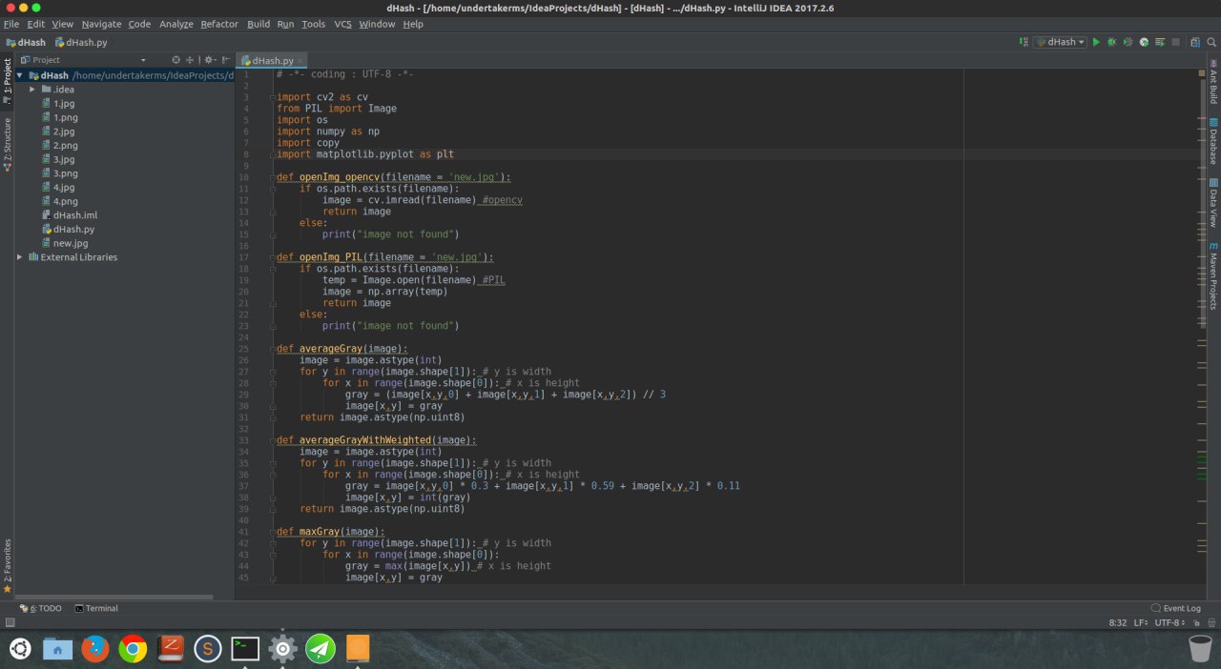
Task: Open the VCS menu
Action: tap(342, 24)
